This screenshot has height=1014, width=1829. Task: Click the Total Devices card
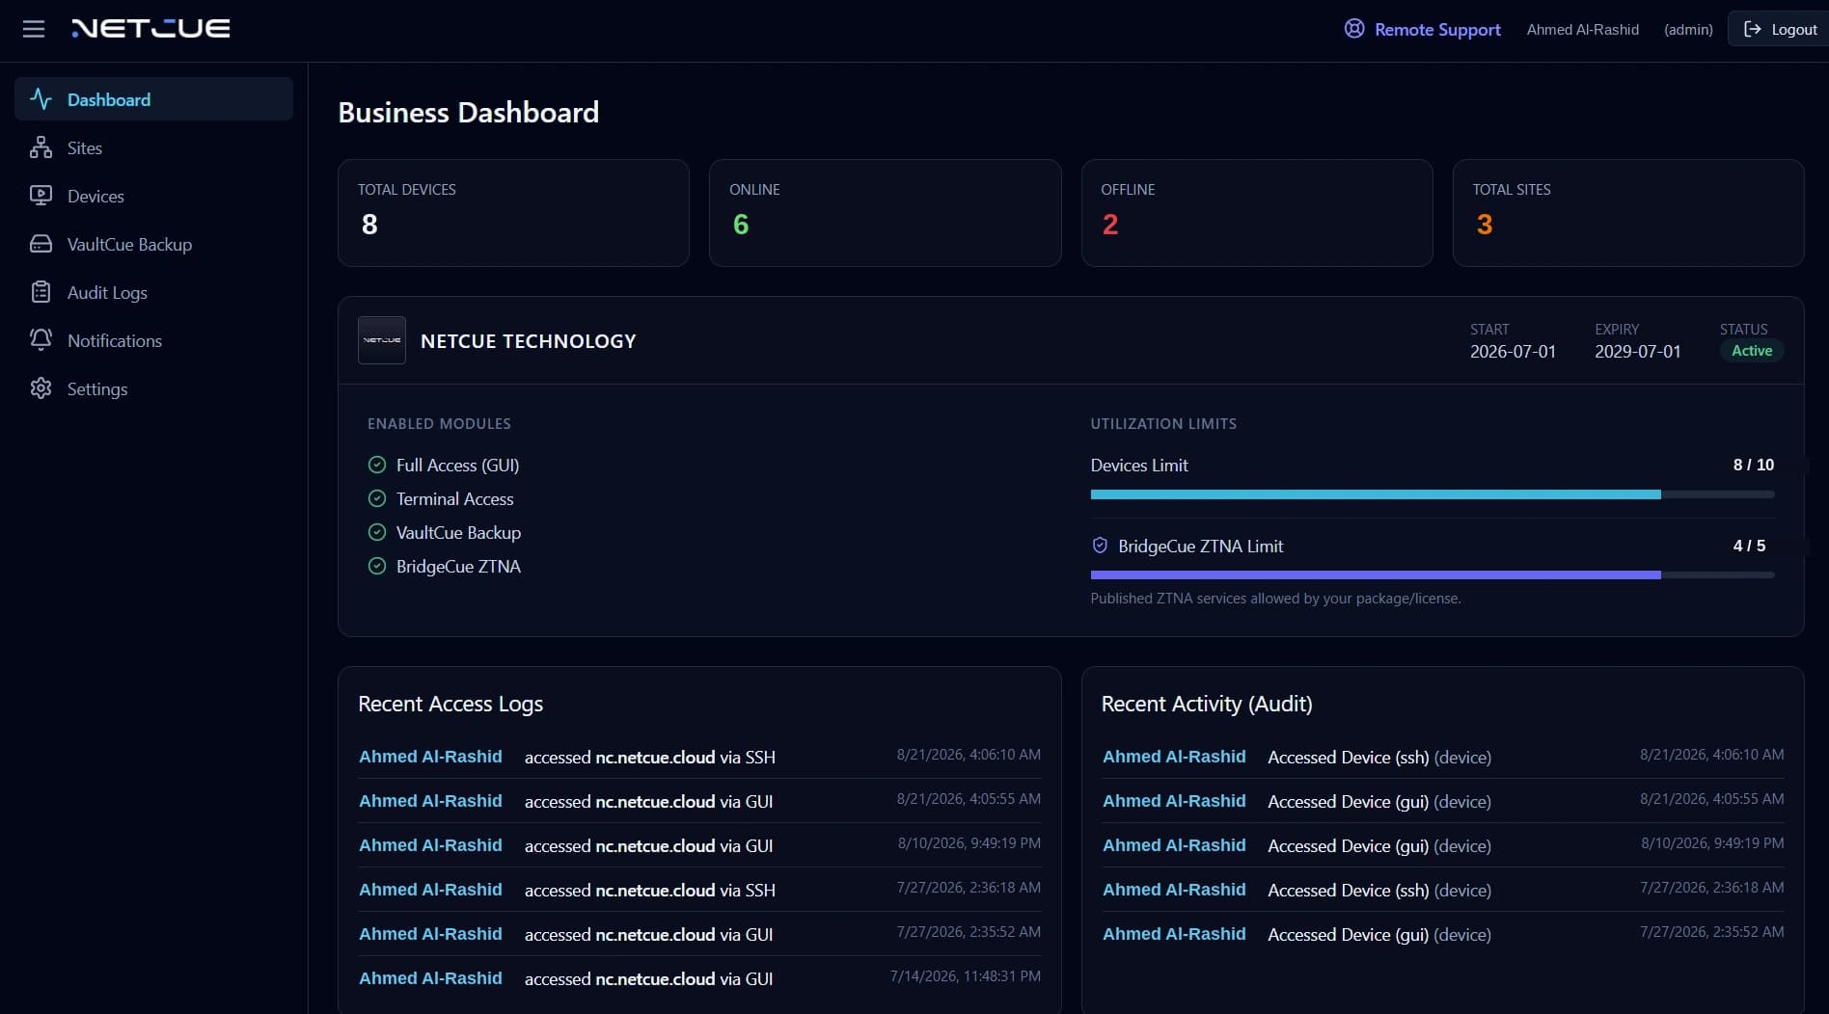(x=513, y=213)
